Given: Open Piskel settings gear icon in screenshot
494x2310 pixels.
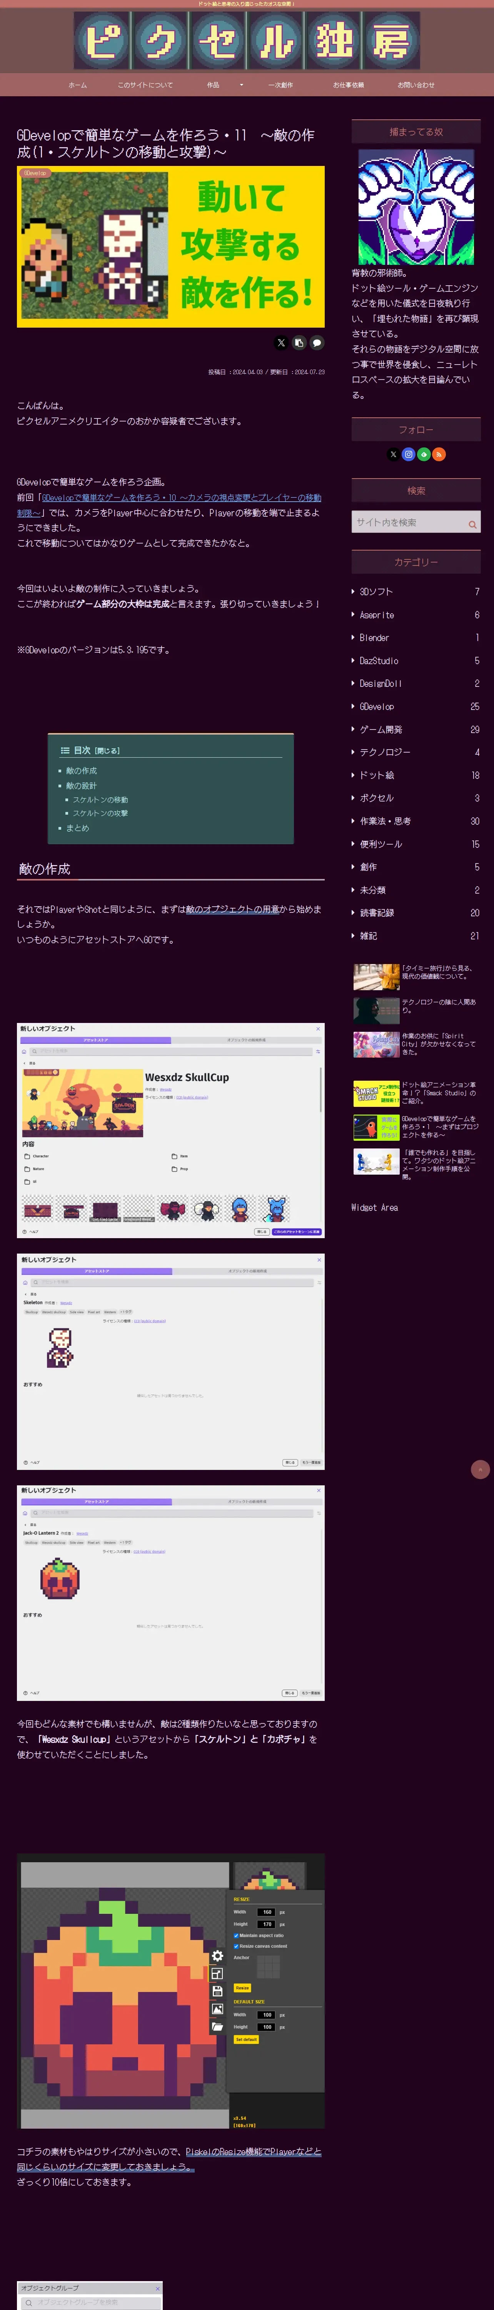Looking at the screenshot, I should (x=217, y=1956).
